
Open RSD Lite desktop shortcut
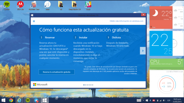coord(21,5)
